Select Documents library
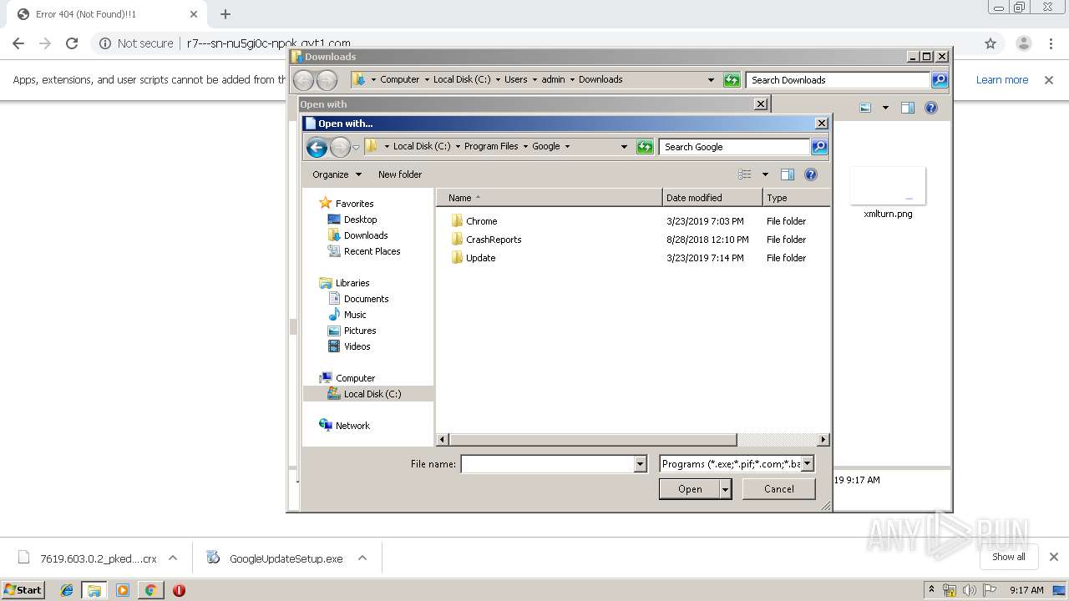The image size is (1069, 601). 366,299
